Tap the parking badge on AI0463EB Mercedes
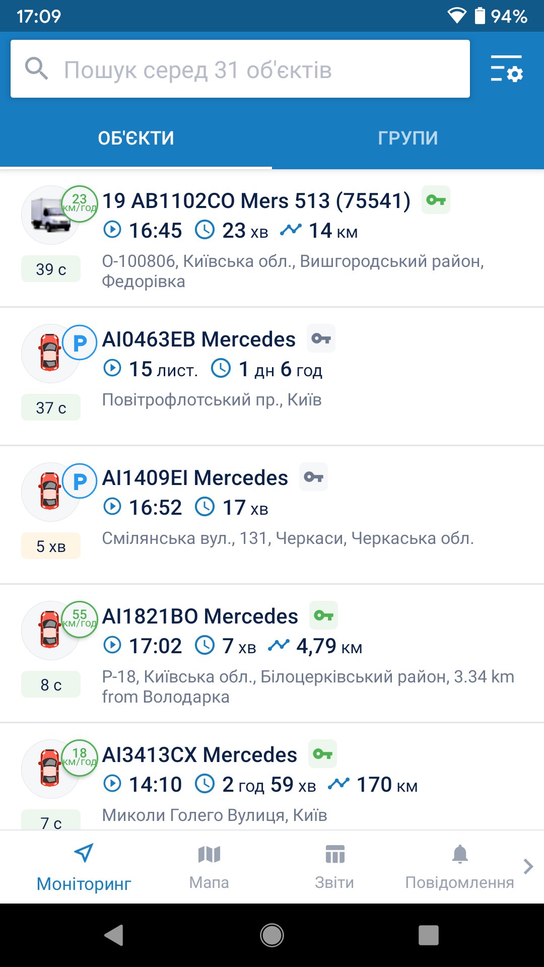 coord(80,343)
